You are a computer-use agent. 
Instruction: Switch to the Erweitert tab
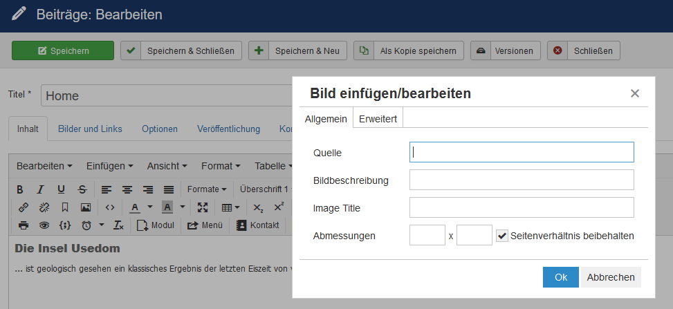point(378,119)
